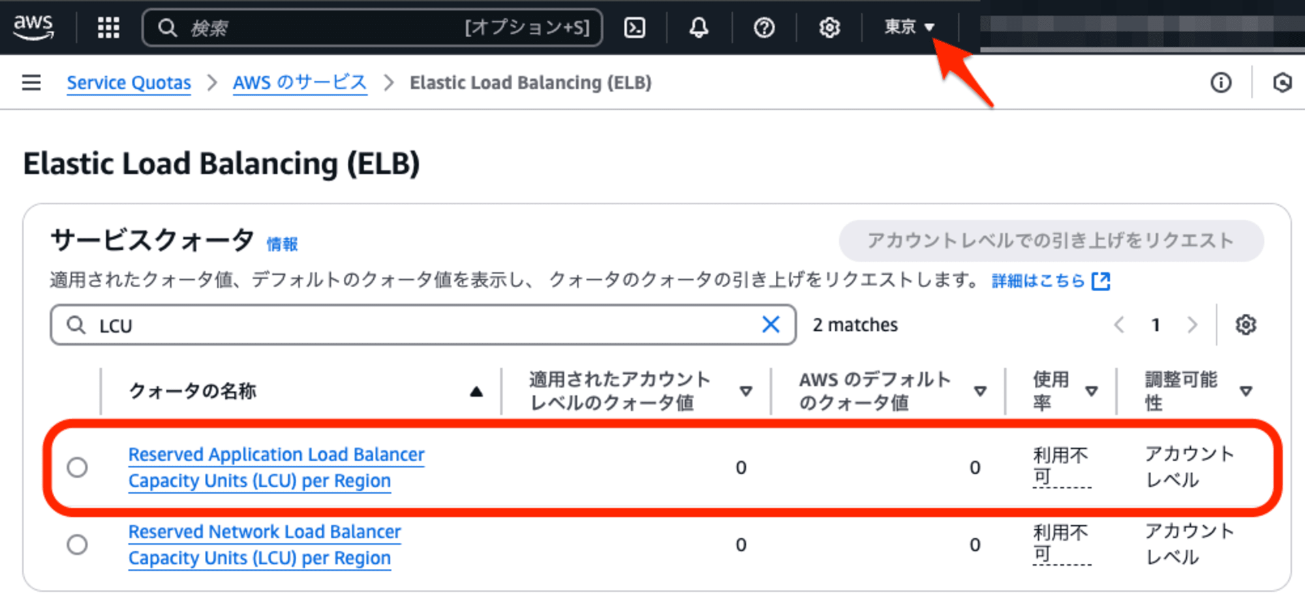The height and width of the screenshot is (614, 1305).
Task: Sort by 適用されたアカウントレベルのクォータ値 column
Action: tap(640, 391)
